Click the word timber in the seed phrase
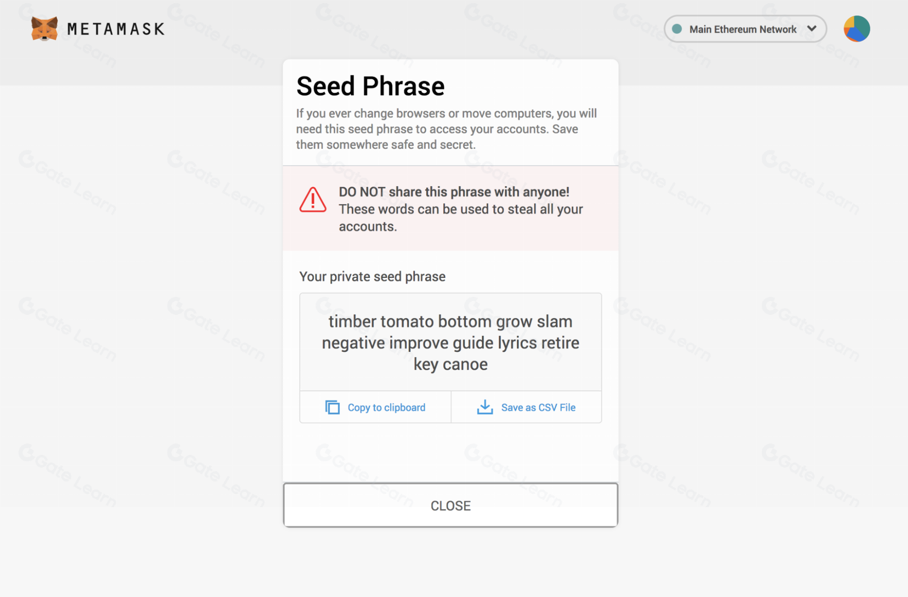The height and width of the screenshot is (597, 908). tap(352, 321)
